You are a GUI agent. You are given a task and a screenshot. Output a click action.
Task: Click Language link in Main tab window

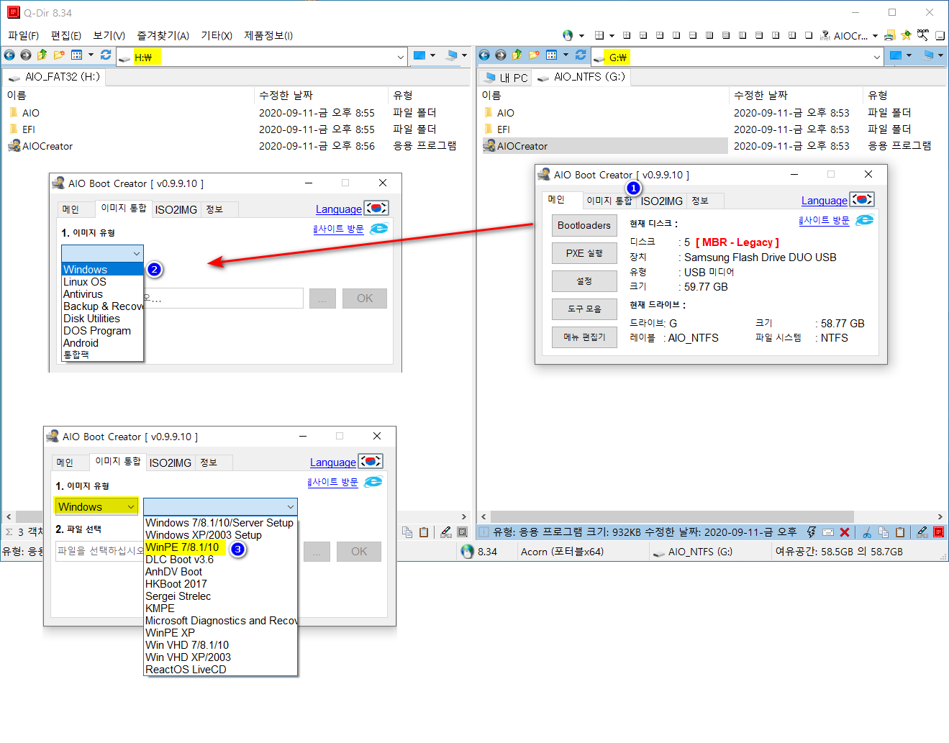[x=825, y=201]
